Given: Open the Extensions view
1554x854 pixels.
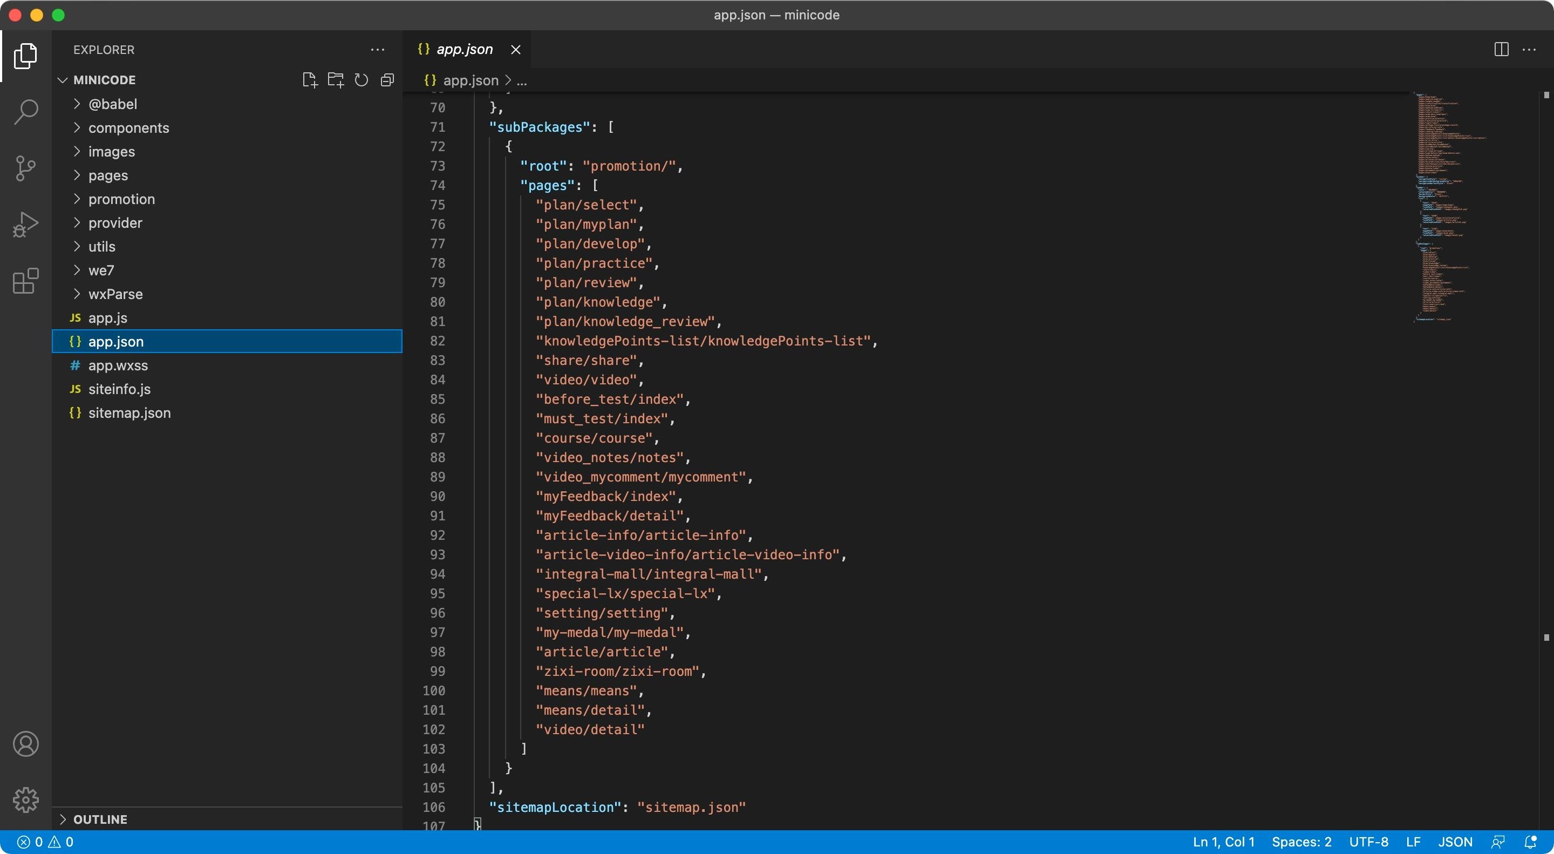Looking at the screenshot, I should point(25,281).
